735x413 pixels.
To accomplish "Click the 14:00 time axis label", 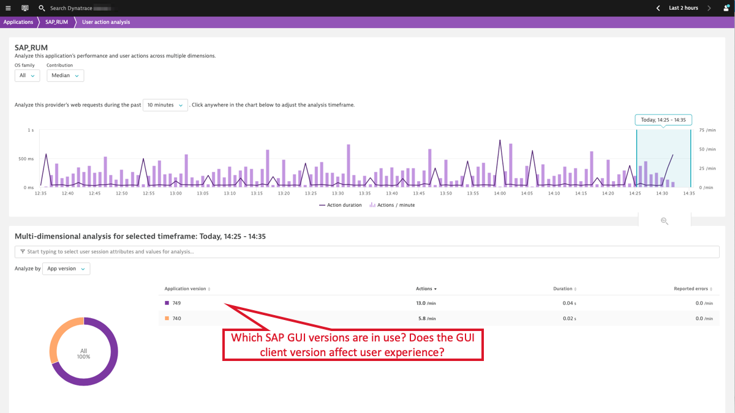I will point(500,193).
